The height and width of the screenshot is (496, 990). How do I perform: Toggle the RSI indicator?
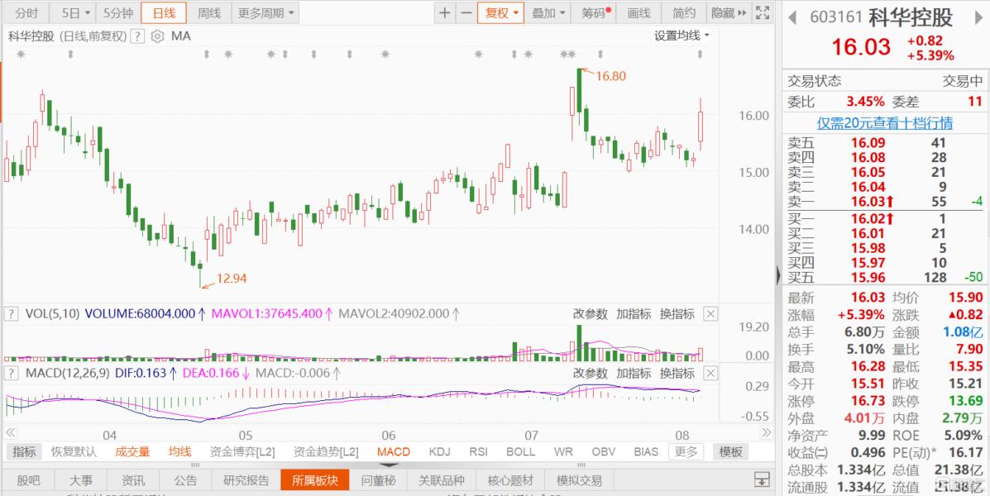[479, 452]
